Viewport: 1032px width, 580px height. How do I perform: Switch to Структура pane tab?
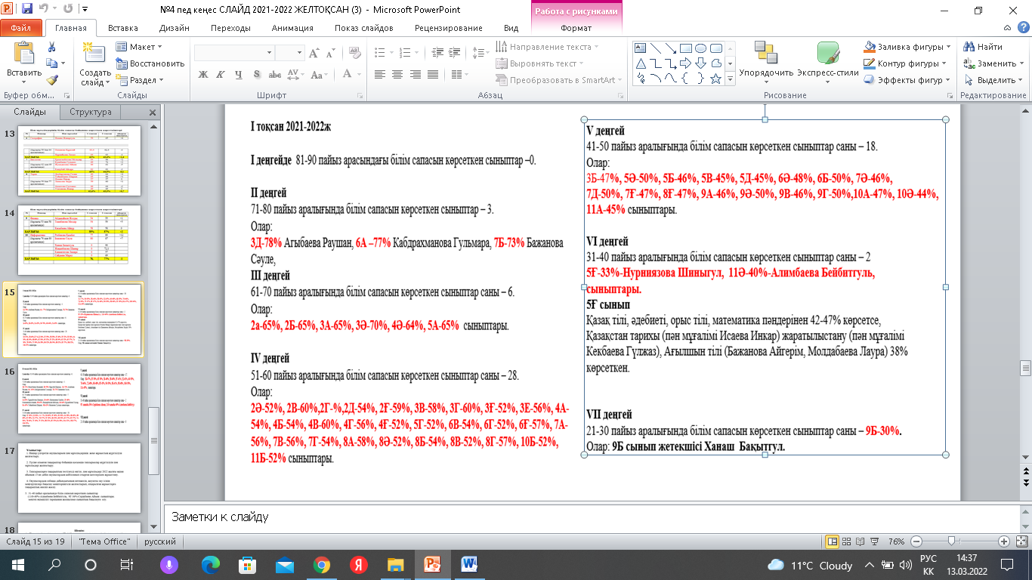[x=91, y=112]
